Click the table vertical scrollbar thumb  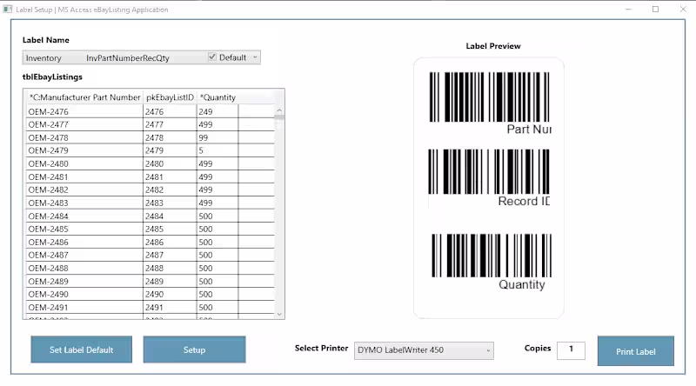(x=279, y=117)
